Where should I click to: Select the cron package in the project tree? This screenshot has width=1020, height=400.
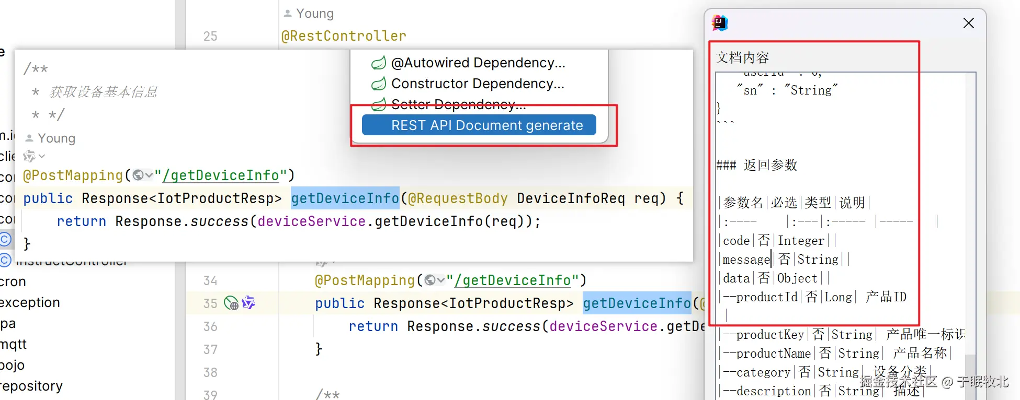pyautogui.click(x=13, y=281)
